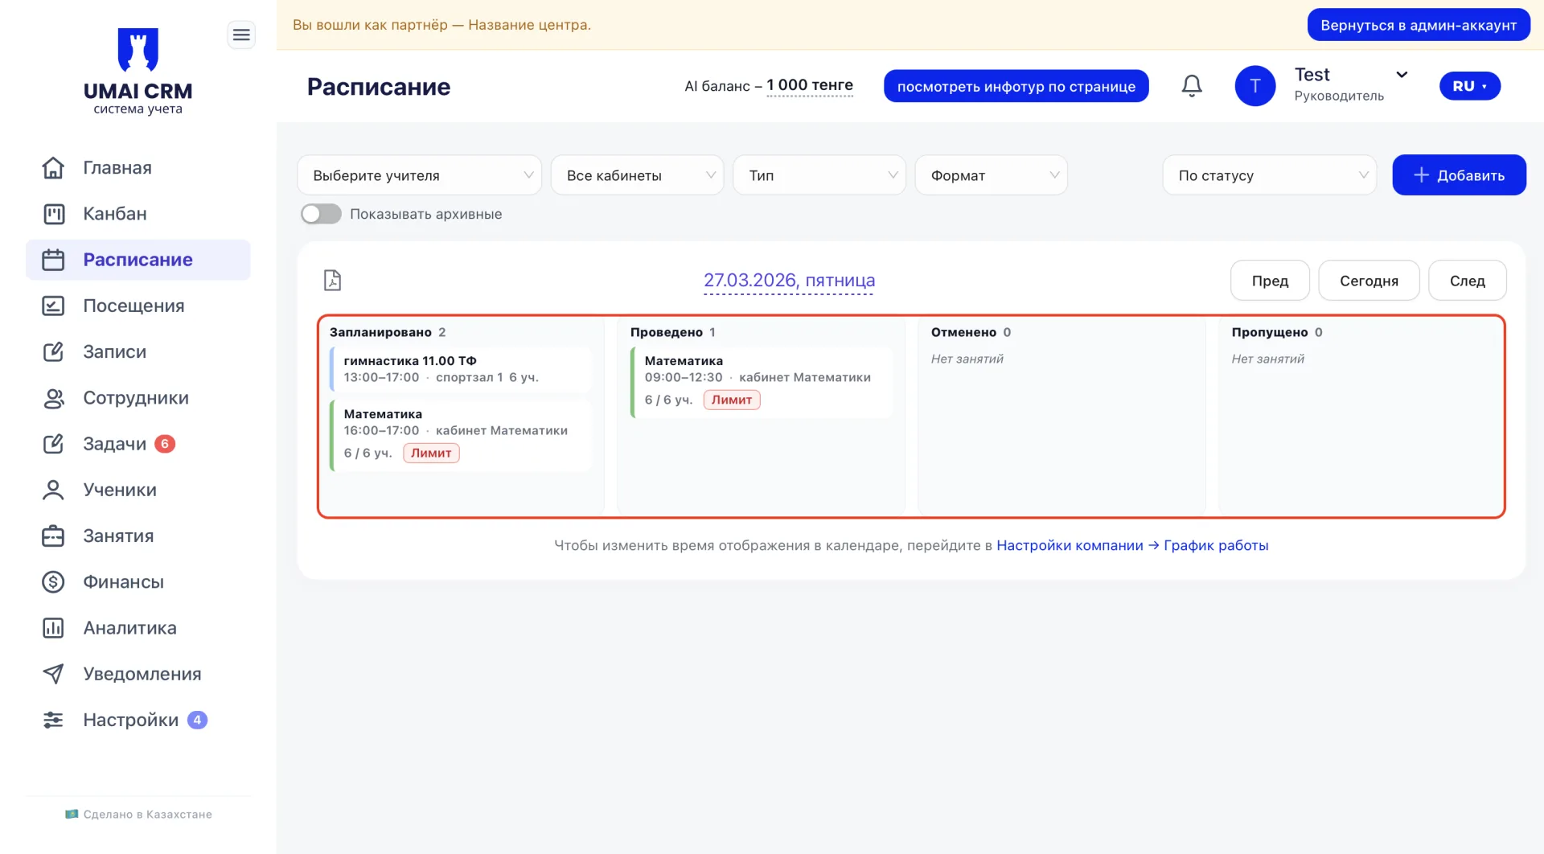Click the Канбан board icon
This screenshot has height=854, width=1544.
pos(53,214)
